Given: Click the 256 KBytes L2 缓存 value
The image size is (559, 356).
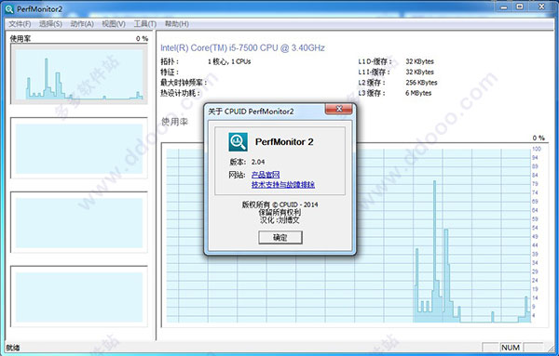Looking at the screenshot, I should tap(421, 83).
